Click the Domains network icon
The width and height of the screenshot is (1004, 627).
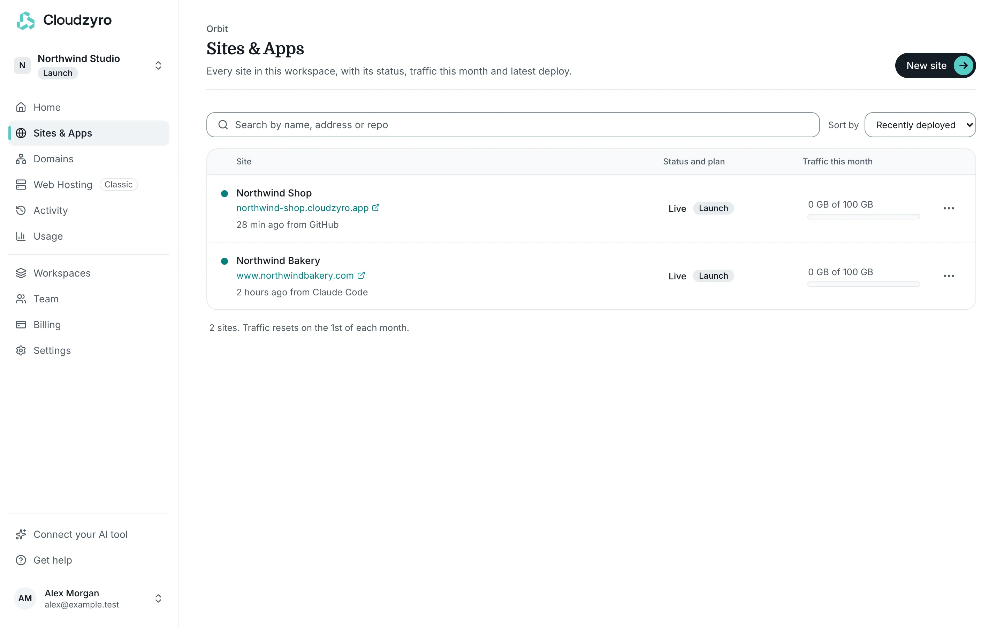coord(21,159)
